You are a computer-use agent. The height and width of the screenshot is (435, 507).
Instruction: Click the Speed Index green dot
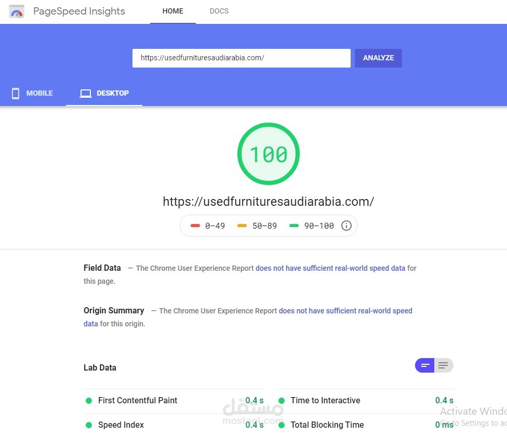point(89,425)
